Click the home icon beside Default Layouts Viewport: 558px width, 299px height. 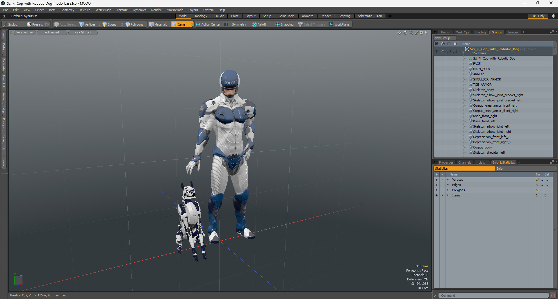click(x=4, y=16)
